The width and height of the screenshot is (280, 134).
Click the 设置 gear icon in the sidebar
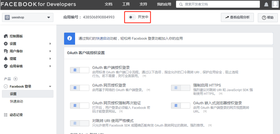coord(6,44)
